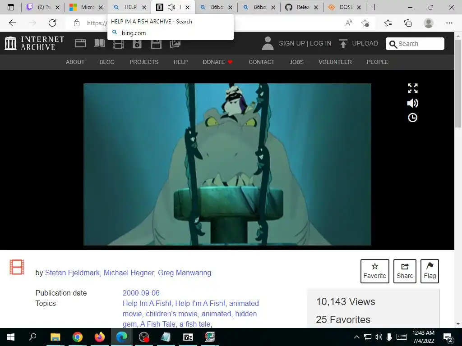
Task: Click the Internet Archive Search field
Action: click(x=415, y=44)
